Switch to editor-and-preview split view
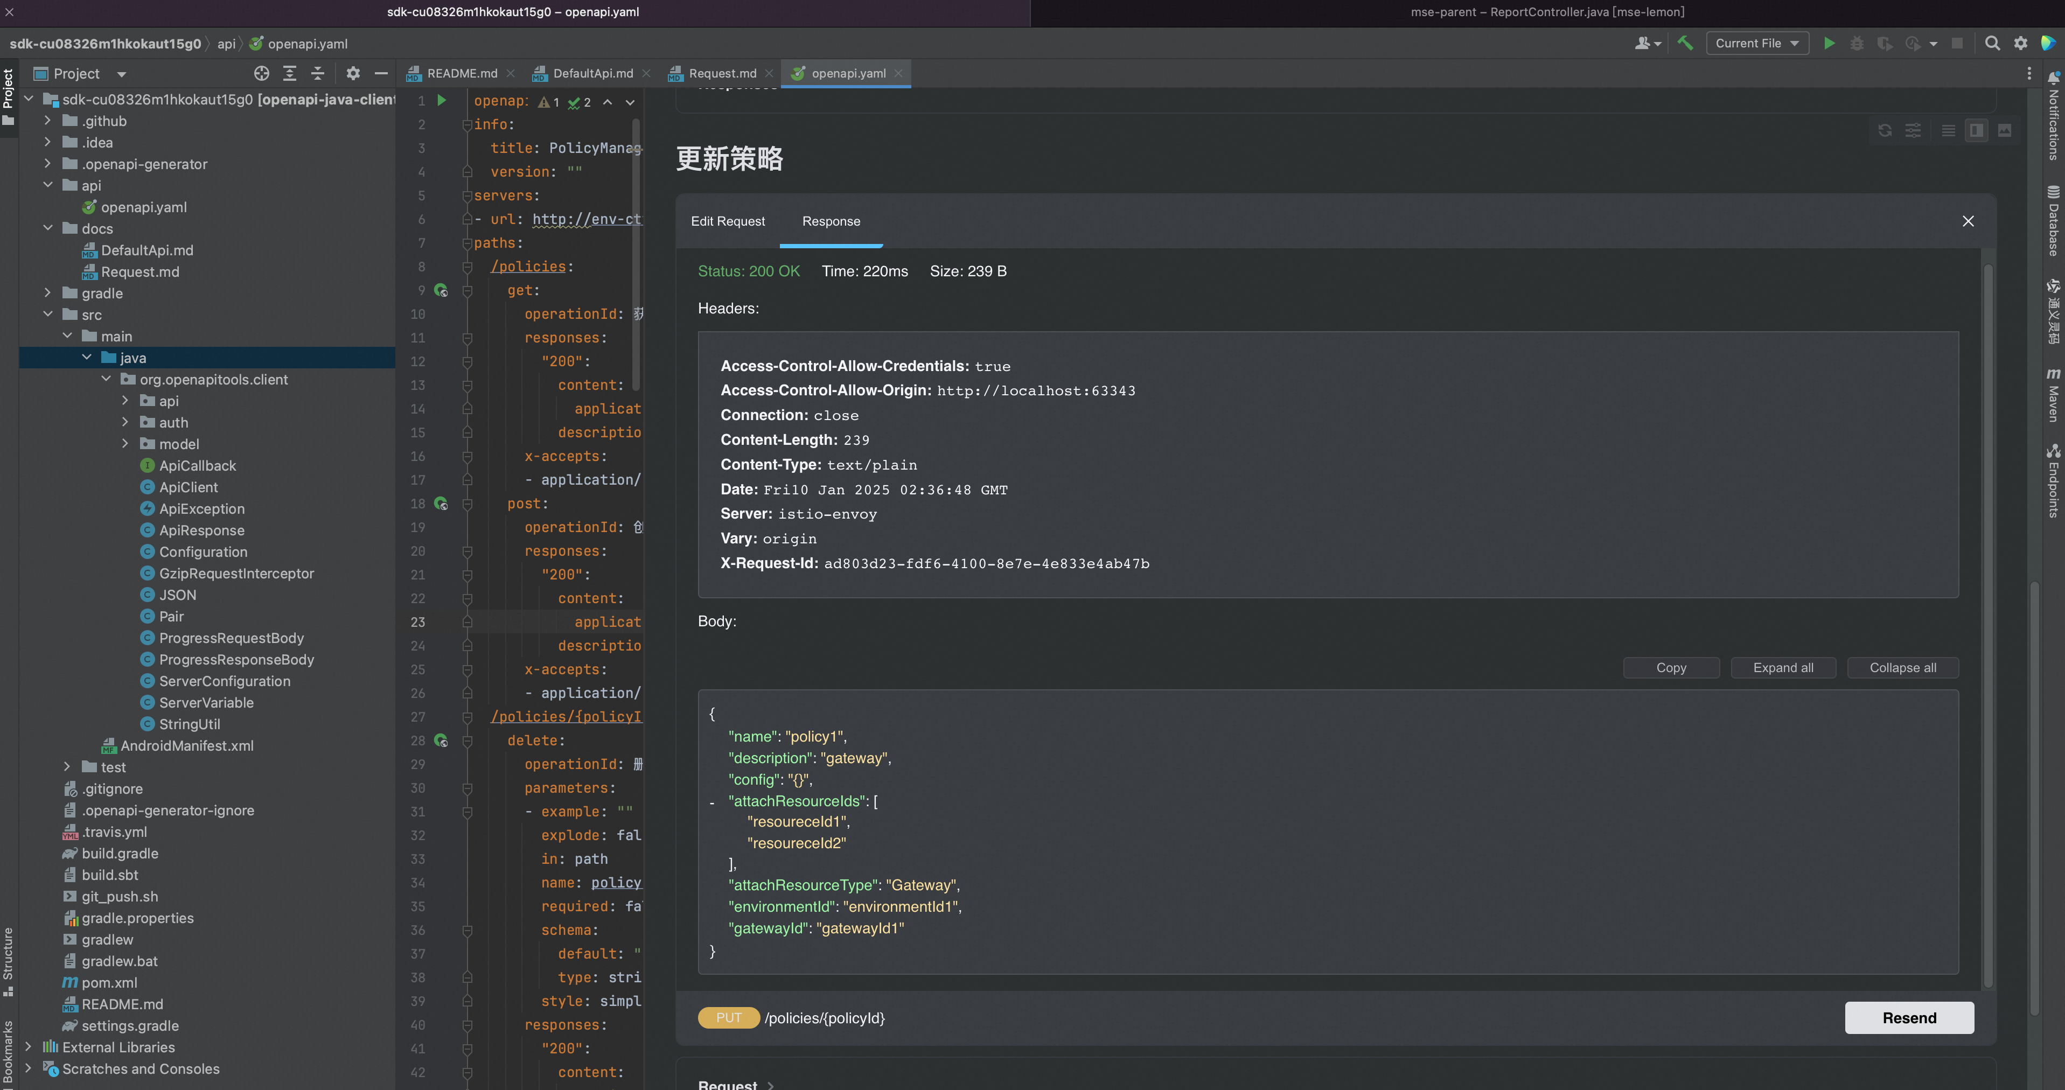Screen dimensions: 2065x1090 (x=1977, y=131)
